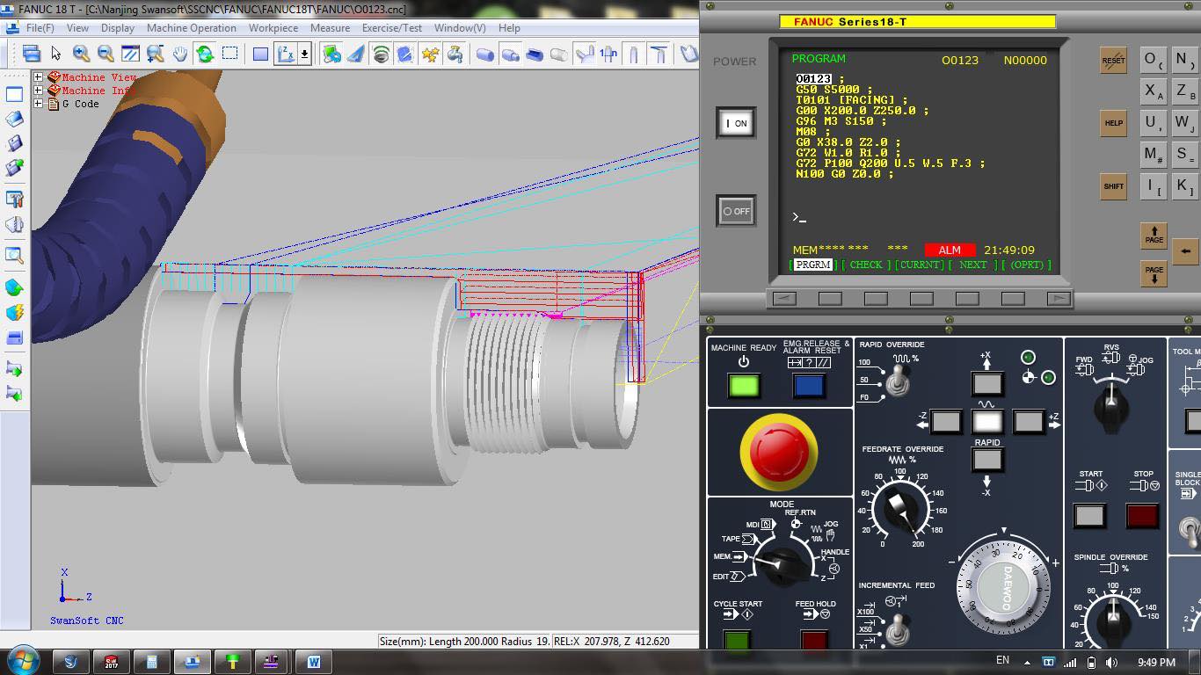The image size is (1201, 675).
Task: Click the zoom out magnifier icon
Action: click(x=106, y=54)
